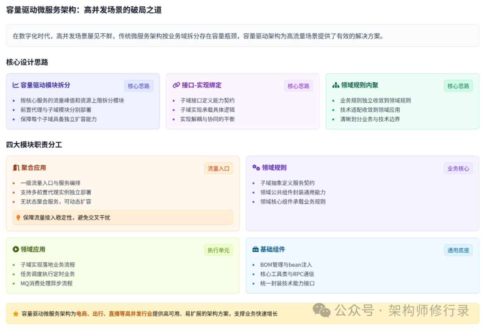Viewport: 485px width, 330px height.
Task: Click the bullet 实现解耦与协同的平衡
Action: [207, 119]
